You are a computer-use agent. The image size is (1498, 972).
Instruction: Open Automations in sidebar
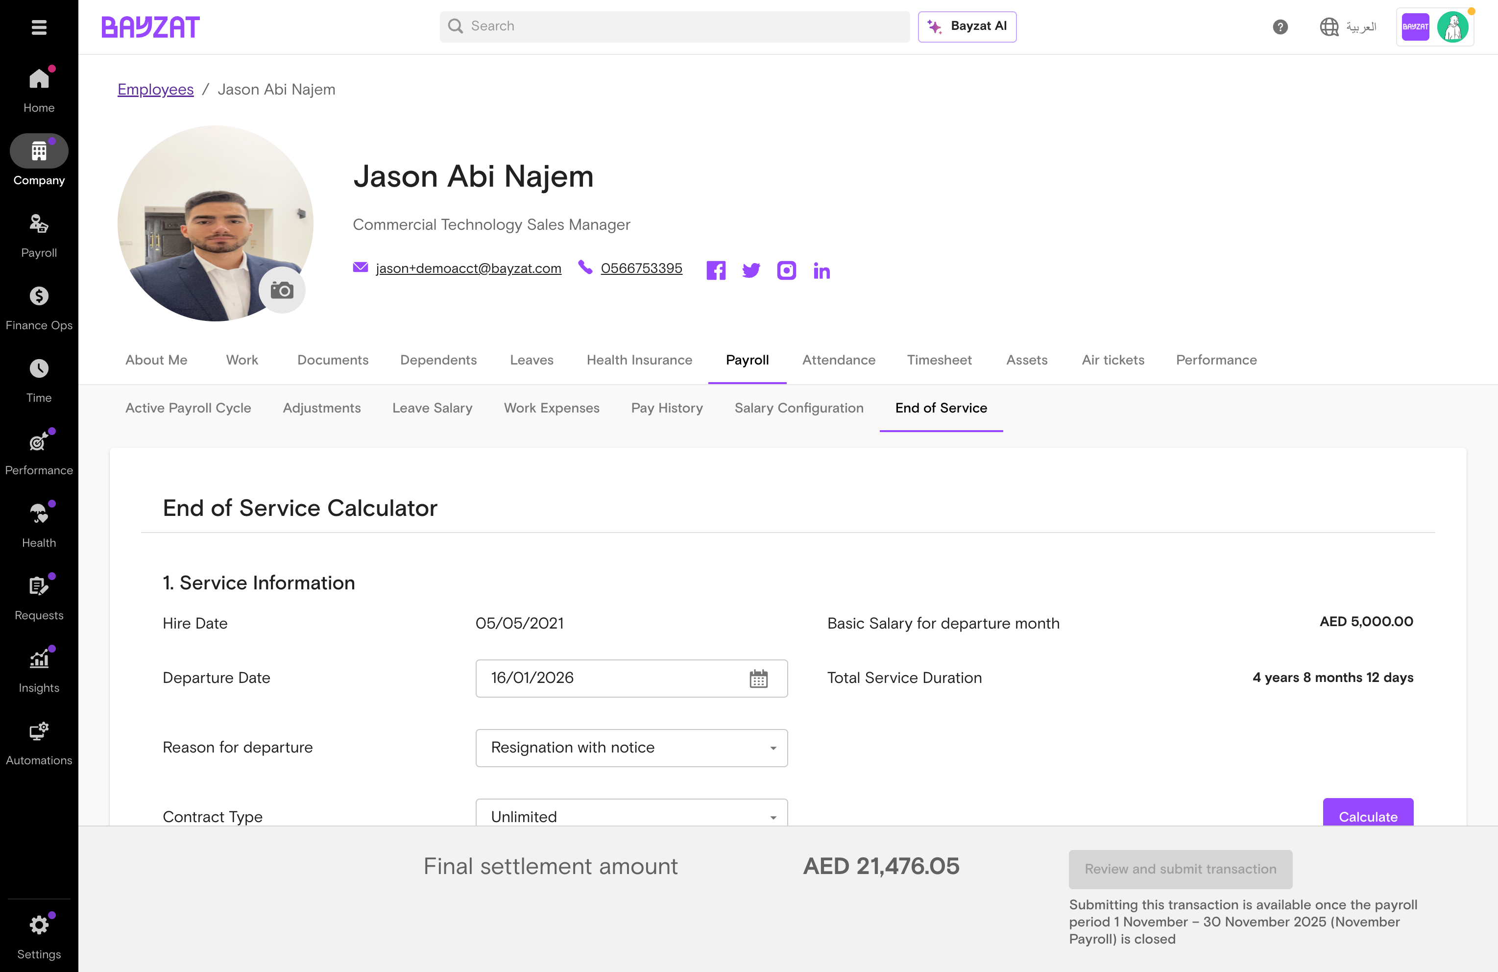pyautogui.click(x=39, y=743)
